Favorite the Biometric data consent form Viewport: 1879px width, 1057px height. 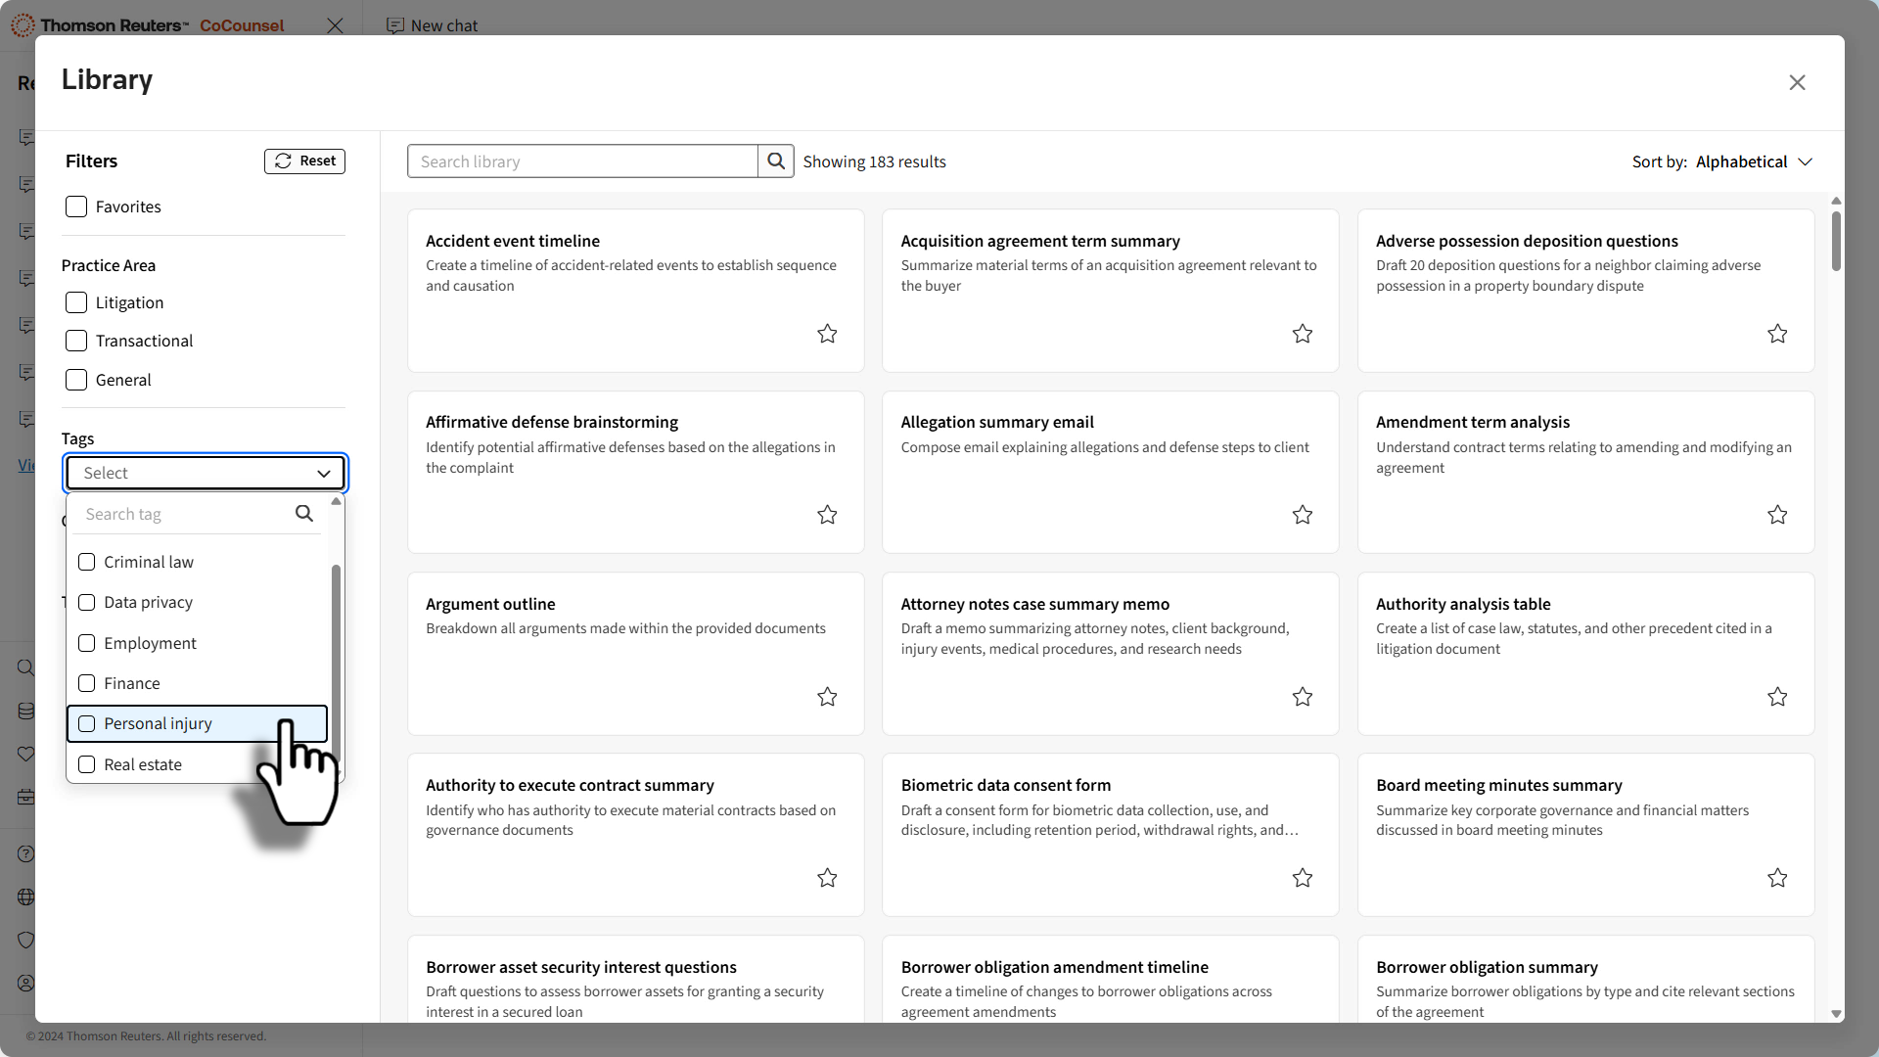[x=1302, y=878]
